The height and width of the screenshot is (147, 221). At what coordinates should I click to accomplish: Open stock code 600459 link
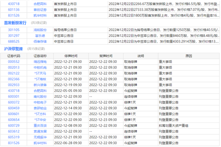(14, 108)
